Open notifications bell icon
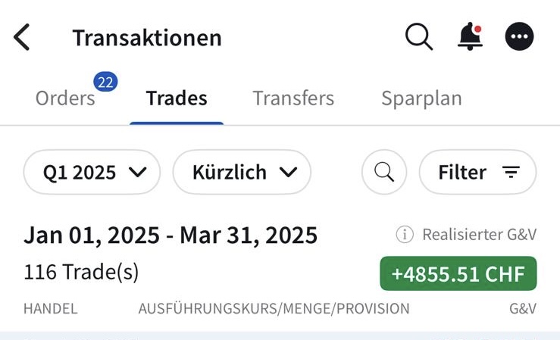 pos(470,36)
